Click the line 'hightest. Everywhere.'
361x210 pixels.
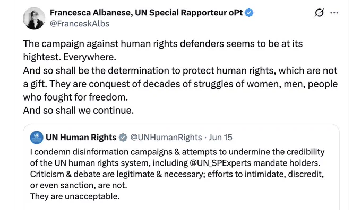(70, 57)
